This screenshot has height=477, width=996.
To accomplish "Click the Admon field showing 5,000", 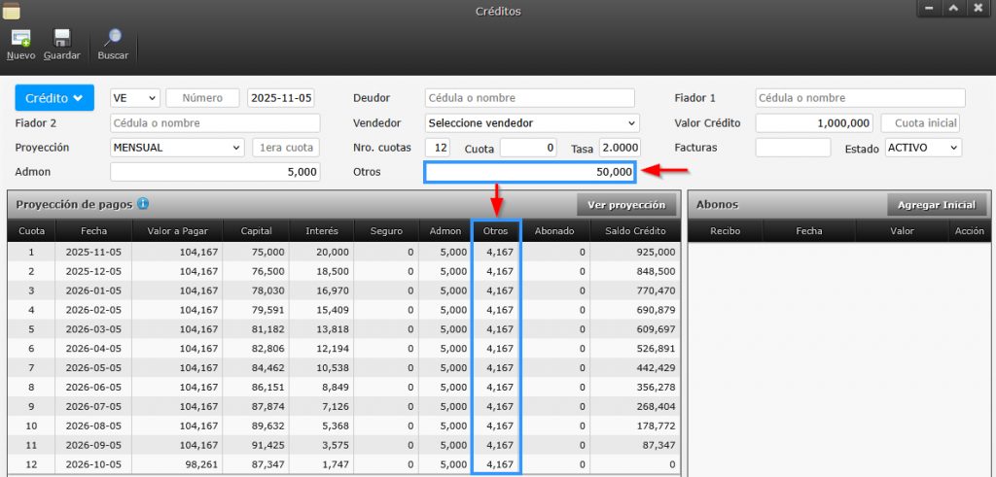I will coord(215,172).
